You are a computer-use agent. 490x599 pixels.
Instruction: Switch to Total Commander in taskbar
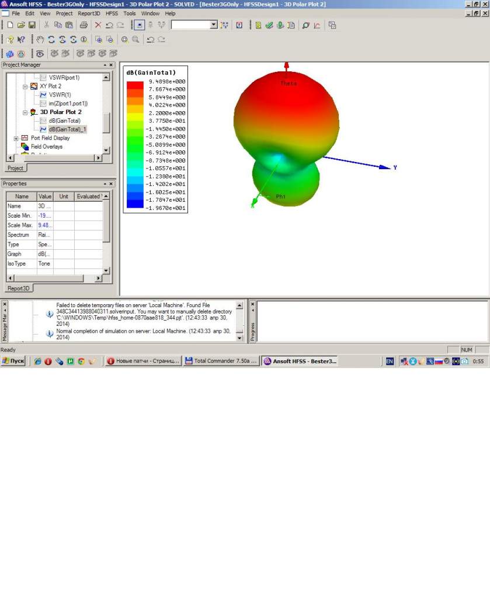coord(221,361)
